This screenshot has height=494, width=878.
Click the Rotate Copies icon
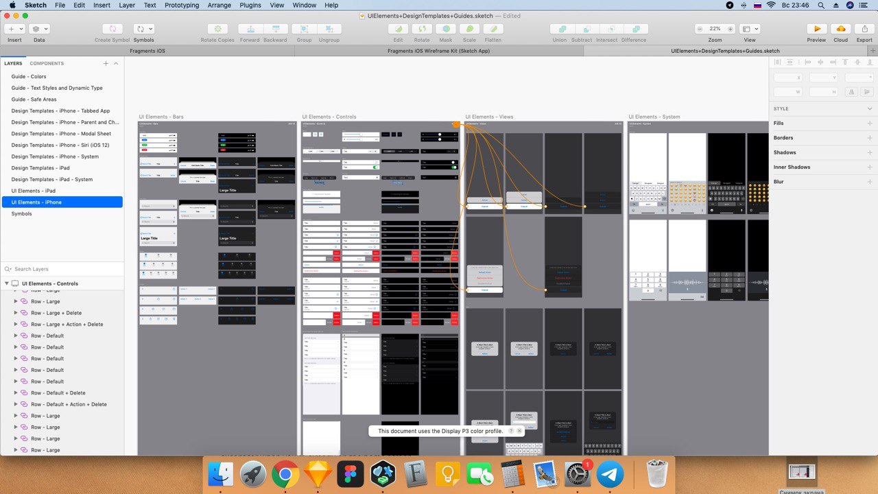(x=217, y=29)
